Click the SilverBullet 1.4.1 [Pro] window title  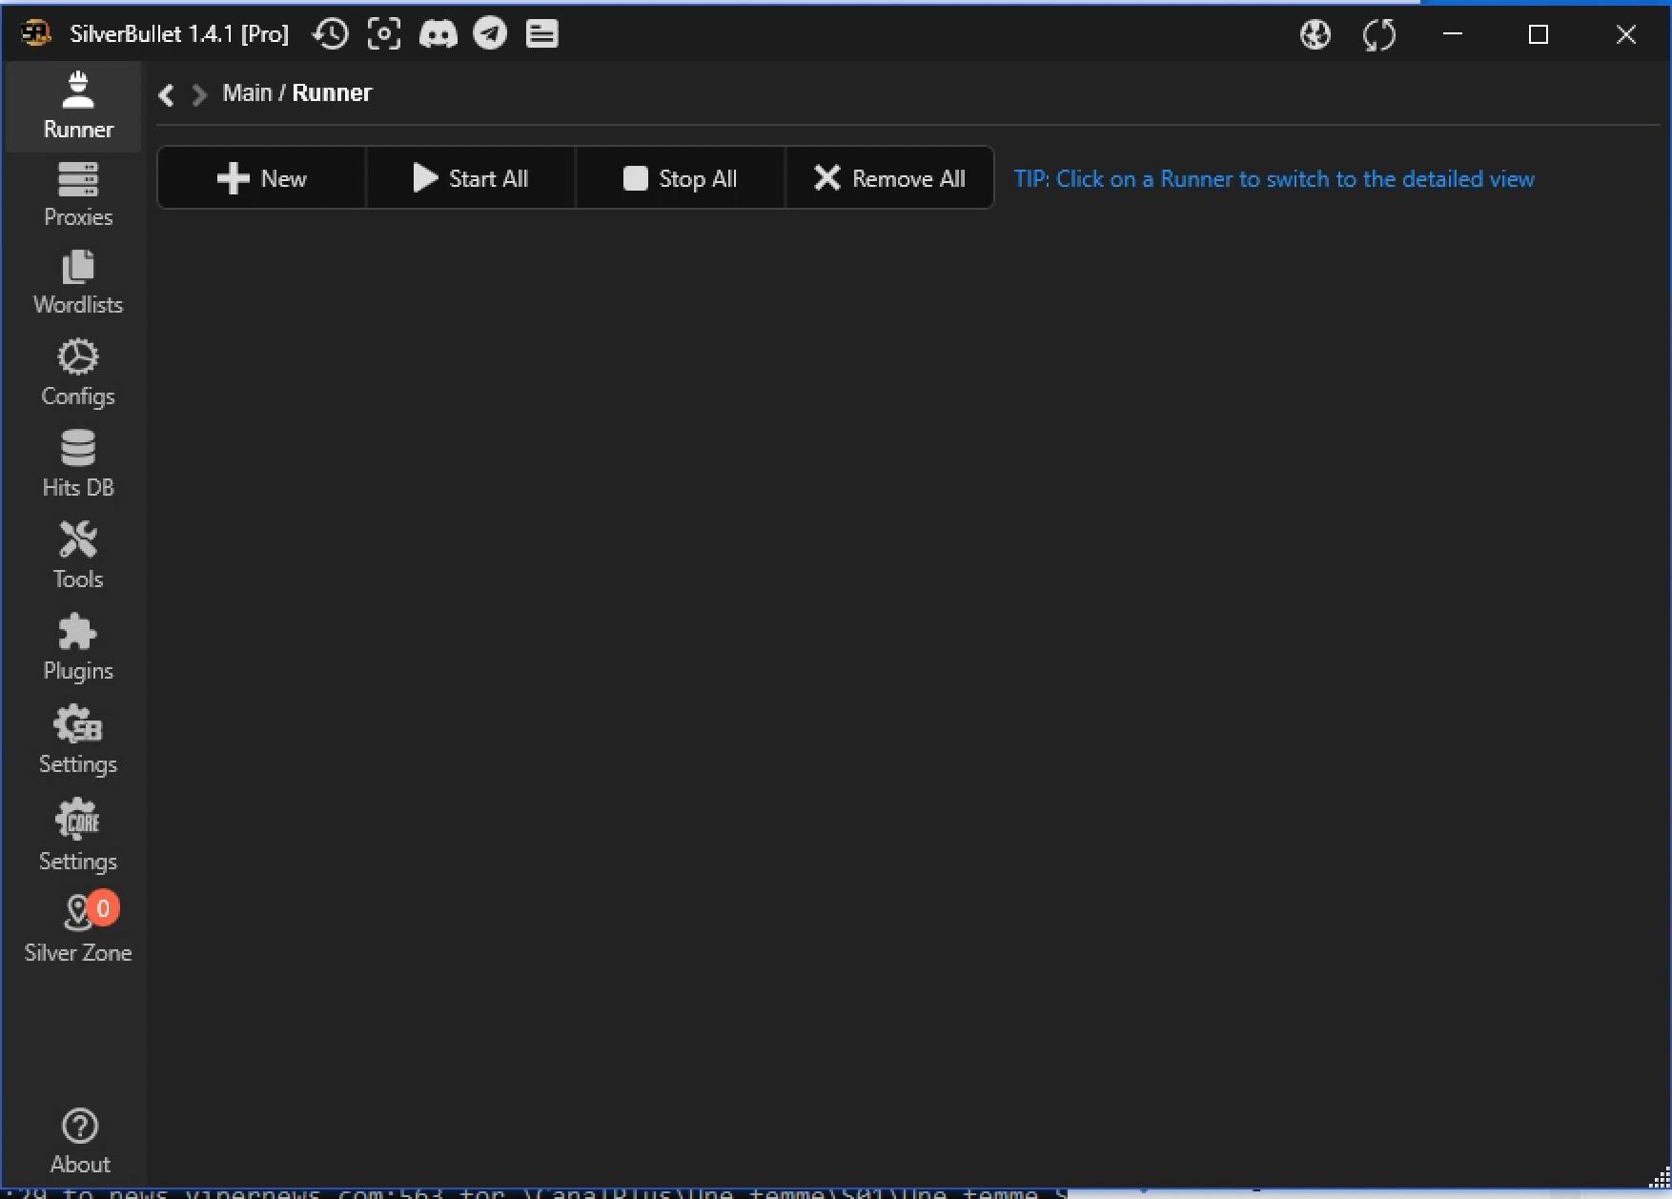point(179,34)
